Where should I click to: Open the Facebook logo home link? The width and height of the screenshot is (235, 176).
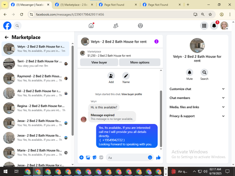tap(7, 26)
